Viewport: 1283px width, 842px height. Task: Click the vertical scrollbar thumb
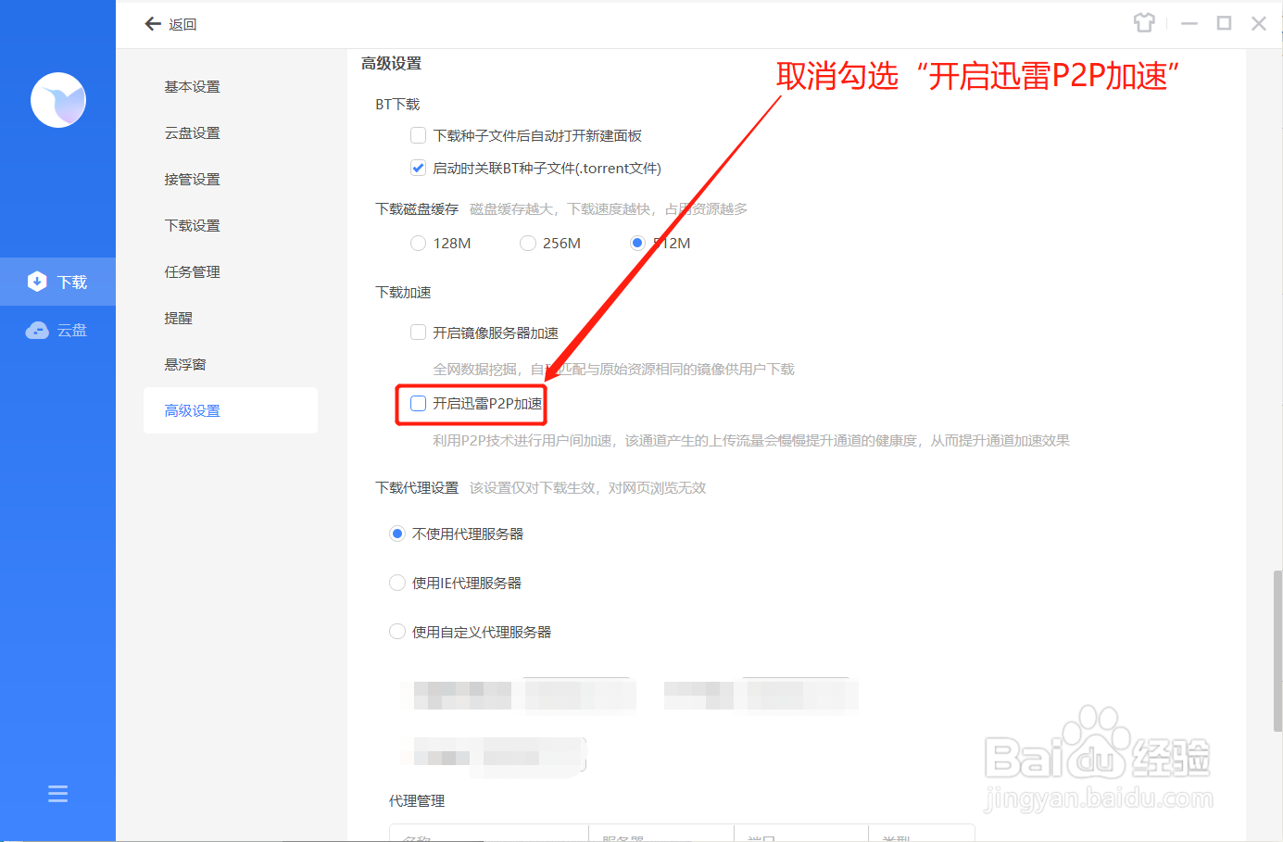(x=1277, y=650)
